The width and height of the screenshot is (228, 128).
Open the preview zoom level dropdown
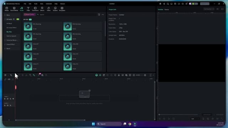[x=195, y=119]
